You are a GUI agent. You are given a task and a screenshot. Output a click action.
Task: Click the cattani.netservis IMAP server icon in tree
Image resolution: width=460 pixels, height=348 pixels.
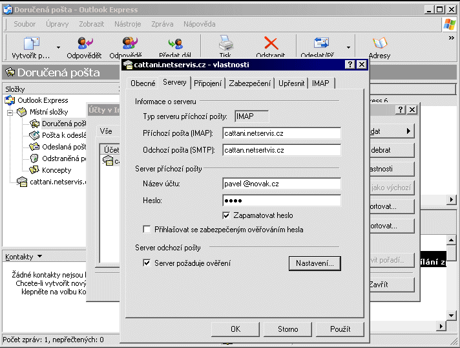click(22, 182)
